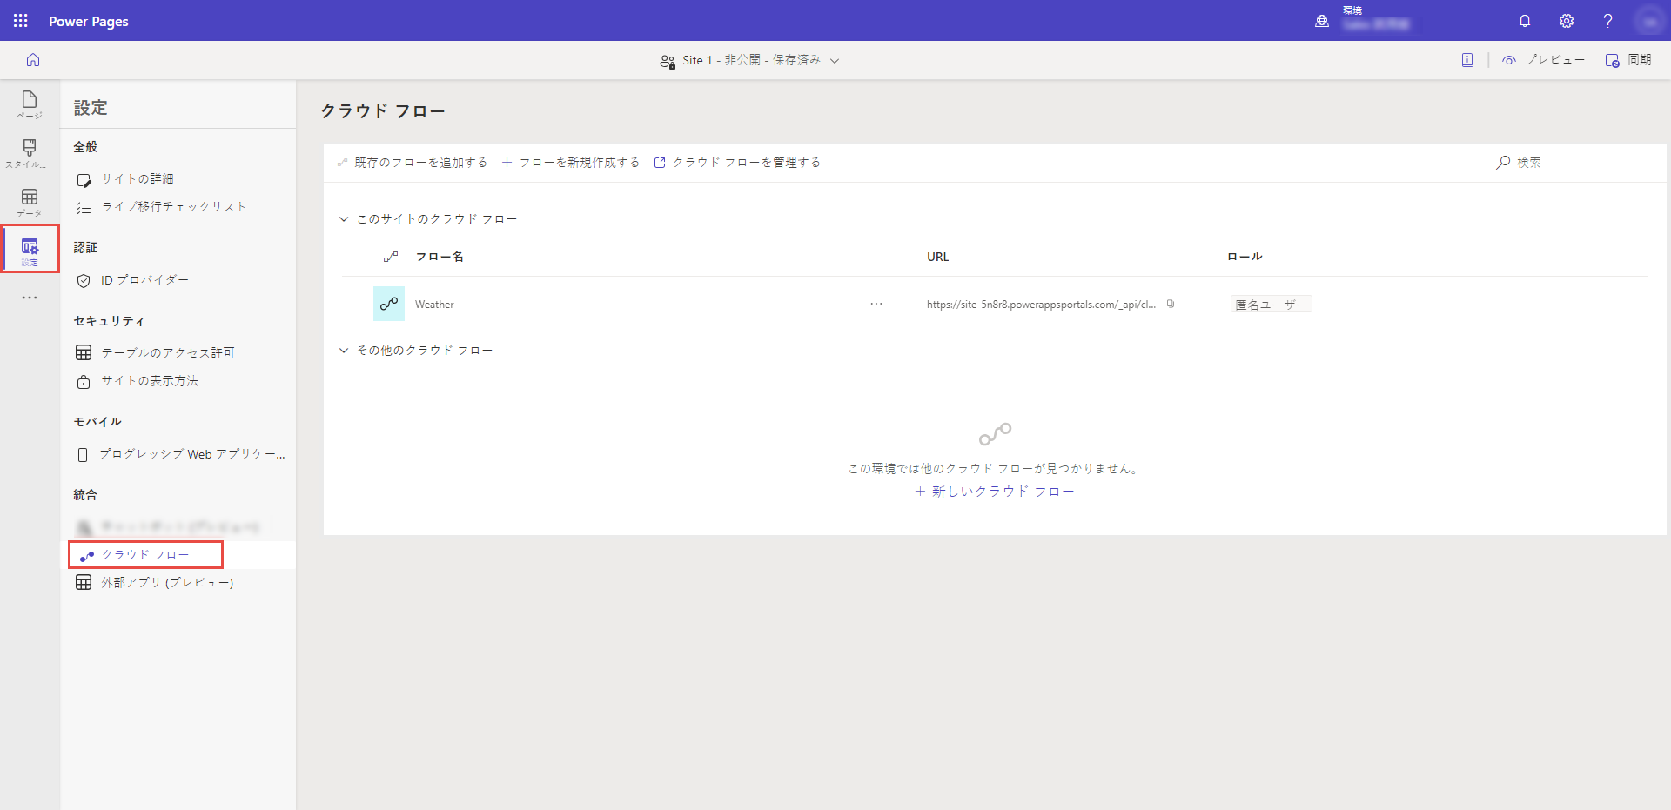Go to the Home icon
Viewport: 1671px width, 810px height.
pos(33,60)
